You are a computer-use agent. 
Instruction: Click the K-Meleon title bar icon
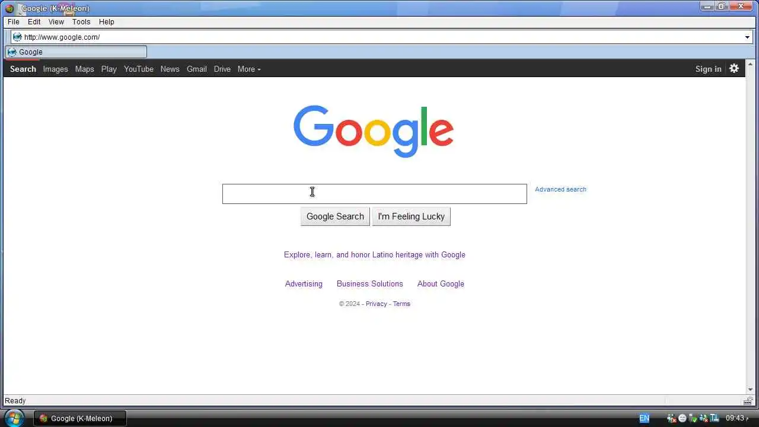[9, 8]
